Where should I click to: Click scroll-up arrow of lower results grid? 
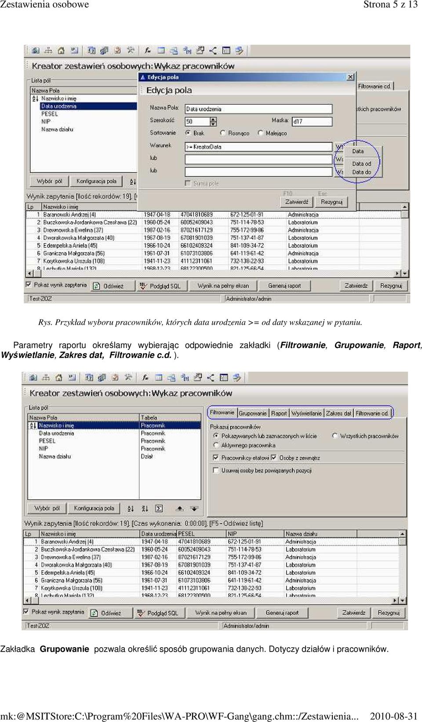401,534
